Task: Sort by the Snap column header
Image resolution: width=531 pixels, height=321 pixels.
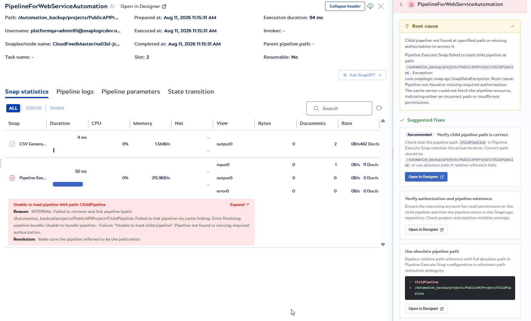Action: pyautogui.click(x=14, y=123)
